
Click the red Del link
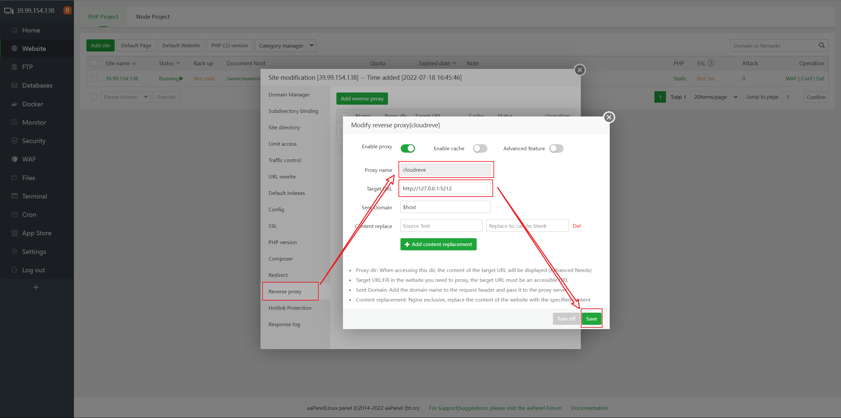pyautogui.click(x=577, y=226)
